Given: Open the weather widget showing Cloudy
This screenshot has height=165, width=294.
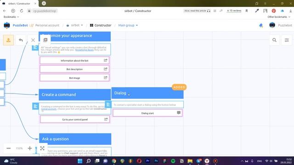Looking at the screenshot, I should point(11,161).
